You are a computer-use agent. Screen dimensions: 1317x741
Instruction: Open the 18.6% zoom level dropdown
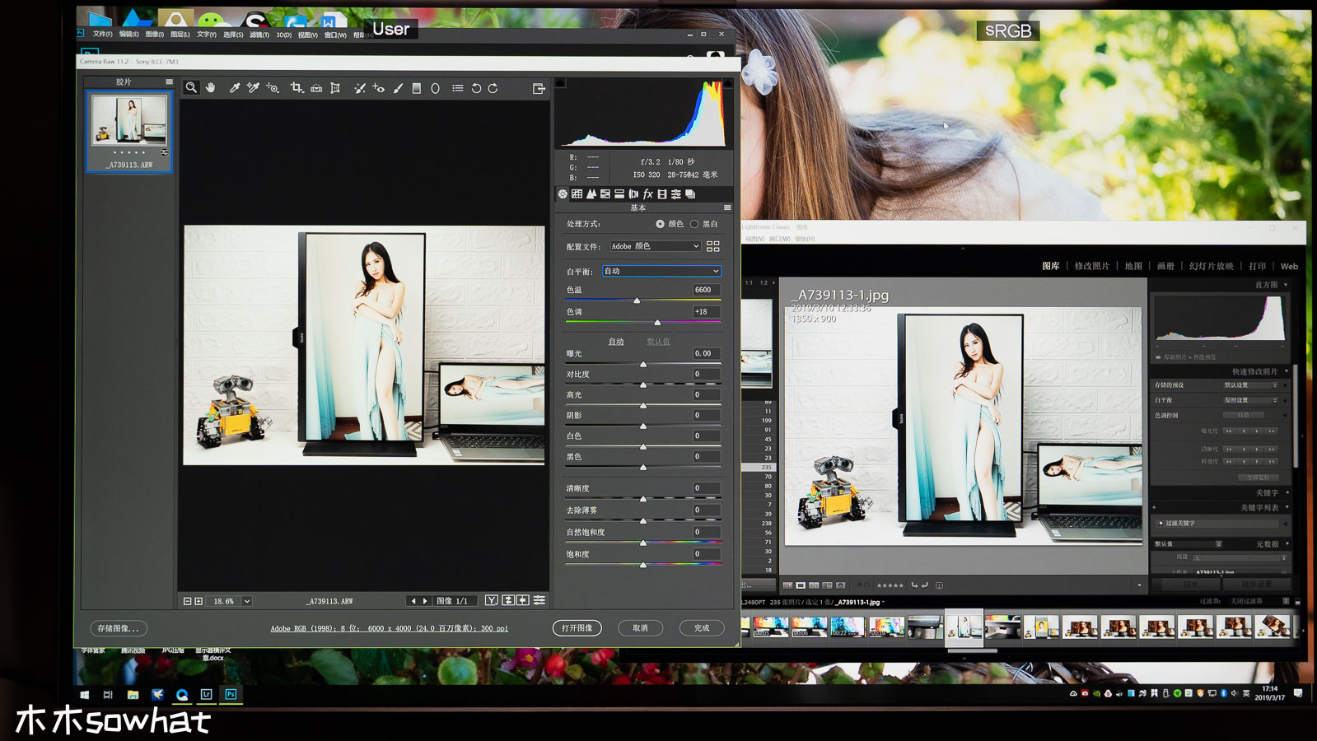pos(246,602)
